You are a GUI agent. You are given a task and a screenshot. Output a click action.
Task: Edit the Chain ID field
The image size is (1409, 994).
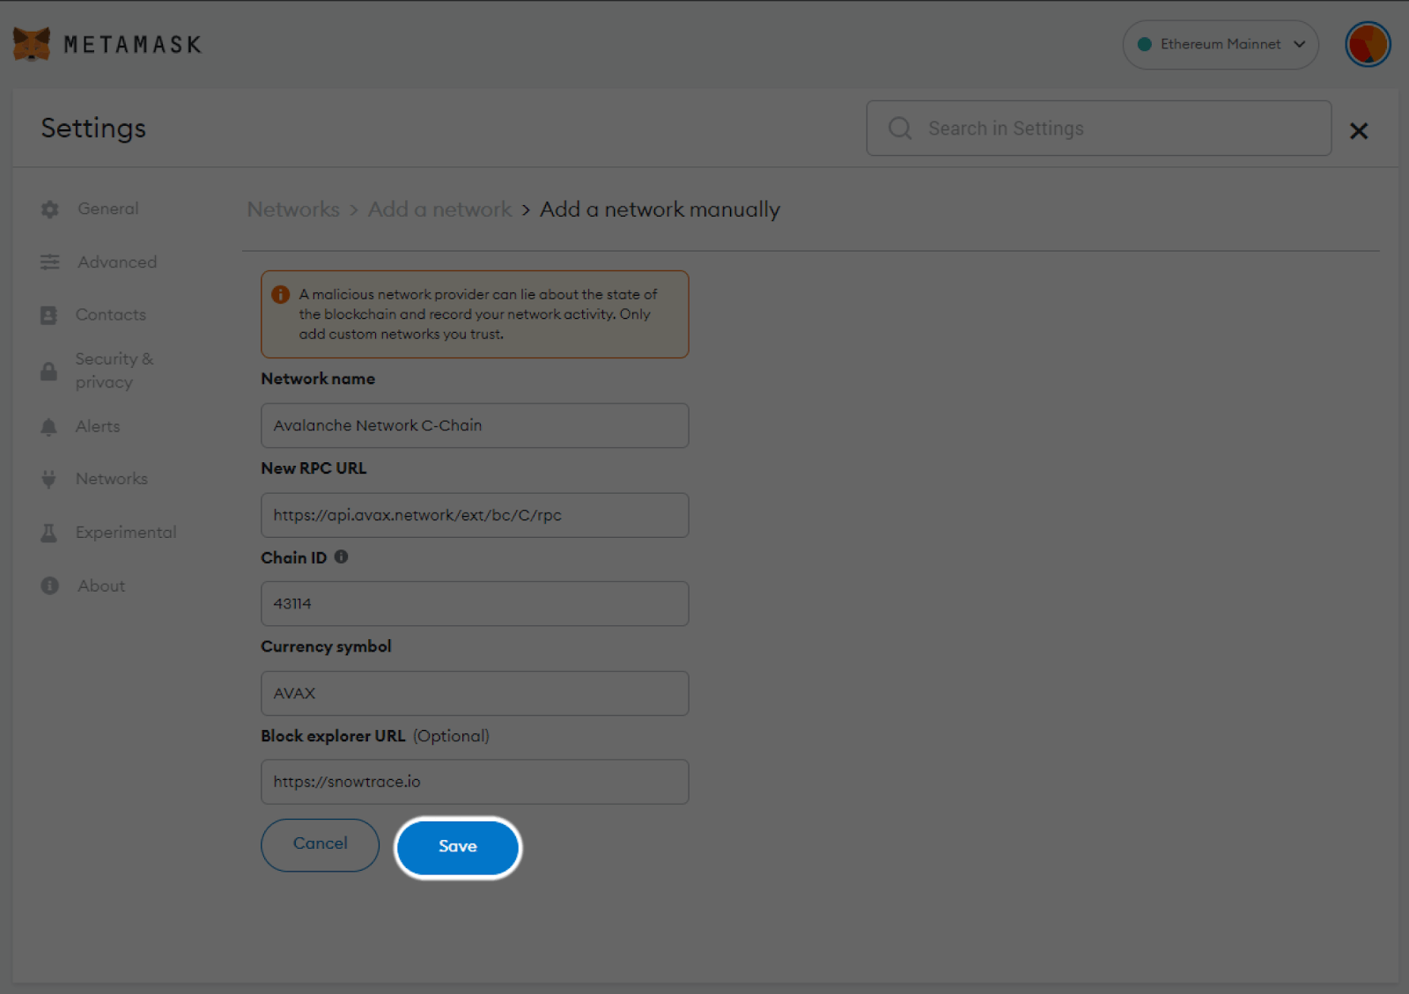475,604
